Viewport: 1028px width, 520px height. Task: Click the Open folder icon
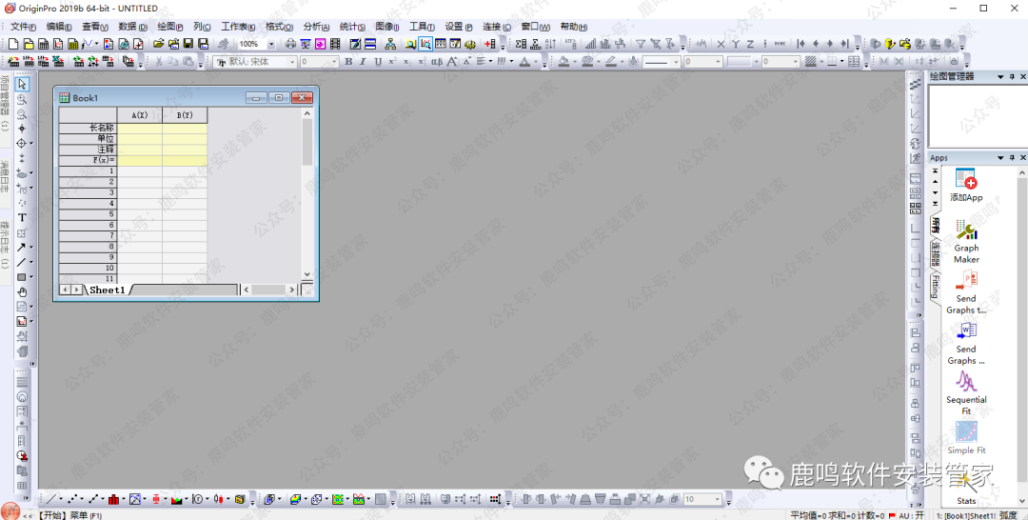point(159,44)
